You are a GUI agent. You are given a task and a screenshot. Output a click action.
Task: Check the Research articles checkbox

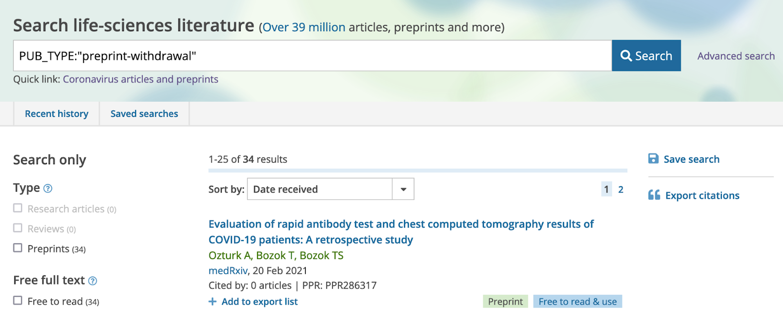[18, 208]
